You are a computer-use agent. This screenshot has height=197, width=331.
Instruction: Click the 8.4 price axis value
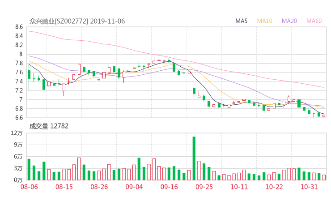click(19, 36)
